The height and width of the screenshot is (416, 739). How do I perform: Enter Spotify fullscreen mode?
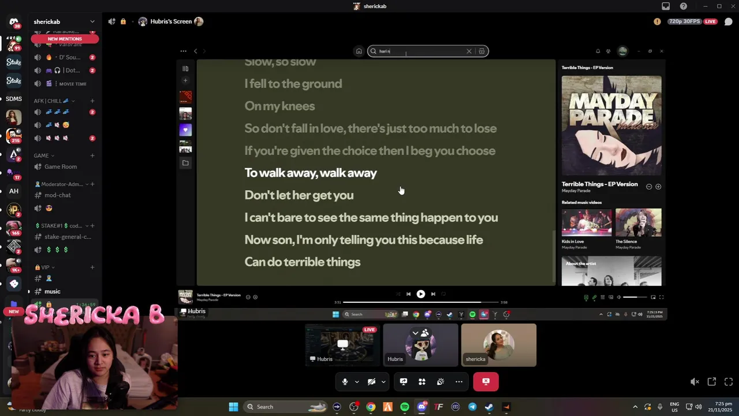click(x=662, y=297)
